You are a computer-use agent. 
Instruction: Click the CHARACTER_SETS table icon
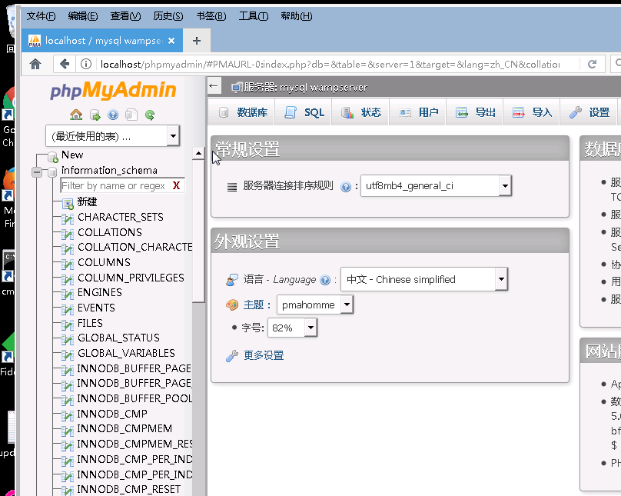pos(68,218)
